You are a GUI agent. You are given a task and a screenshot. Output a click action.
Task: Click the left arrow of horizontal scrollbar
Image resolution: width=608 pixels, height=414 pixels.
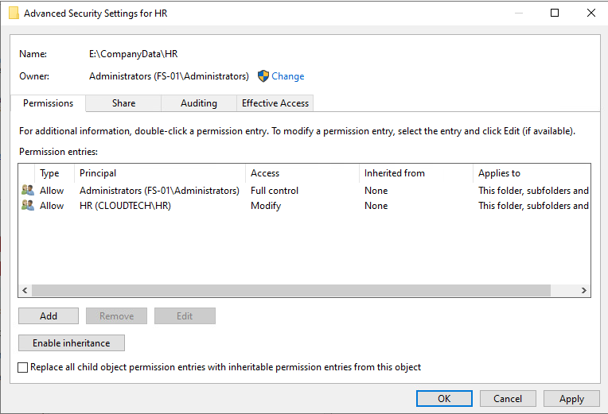point(25,291)
